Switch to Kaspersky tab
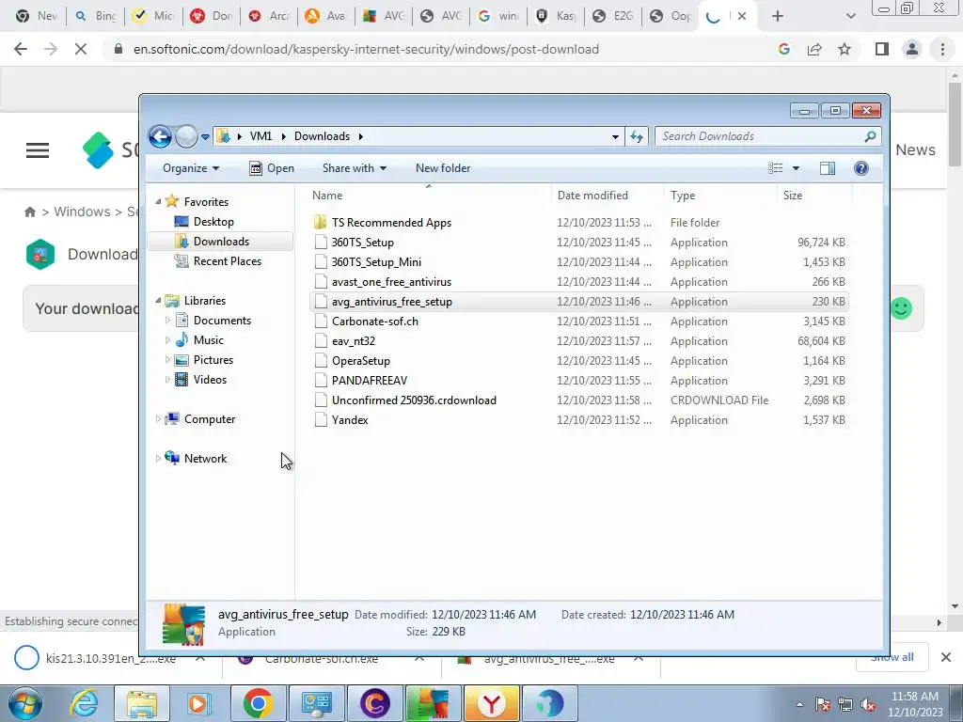Screen dimensions: 963x722 (555, 16)
